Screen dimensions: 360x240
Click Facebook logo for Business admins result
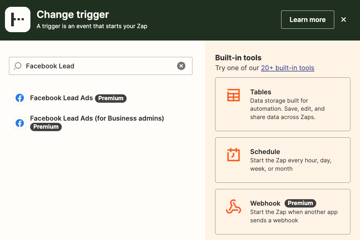click(x=20, y=123)
